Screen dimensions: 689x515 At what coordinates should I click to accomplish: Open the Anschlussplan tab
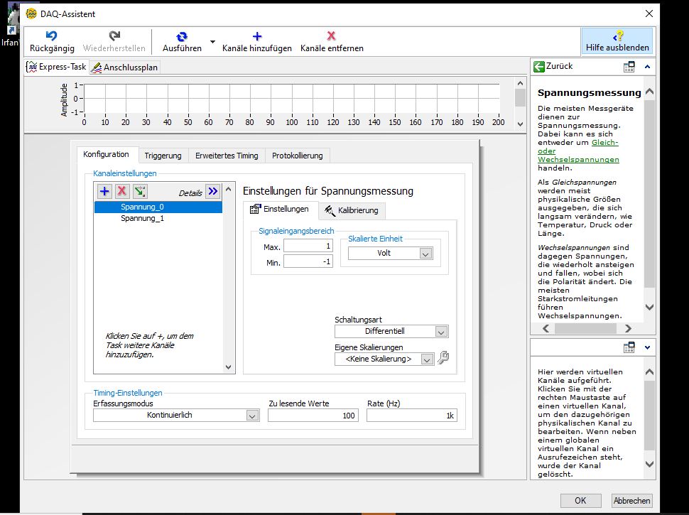click(125, 67)
